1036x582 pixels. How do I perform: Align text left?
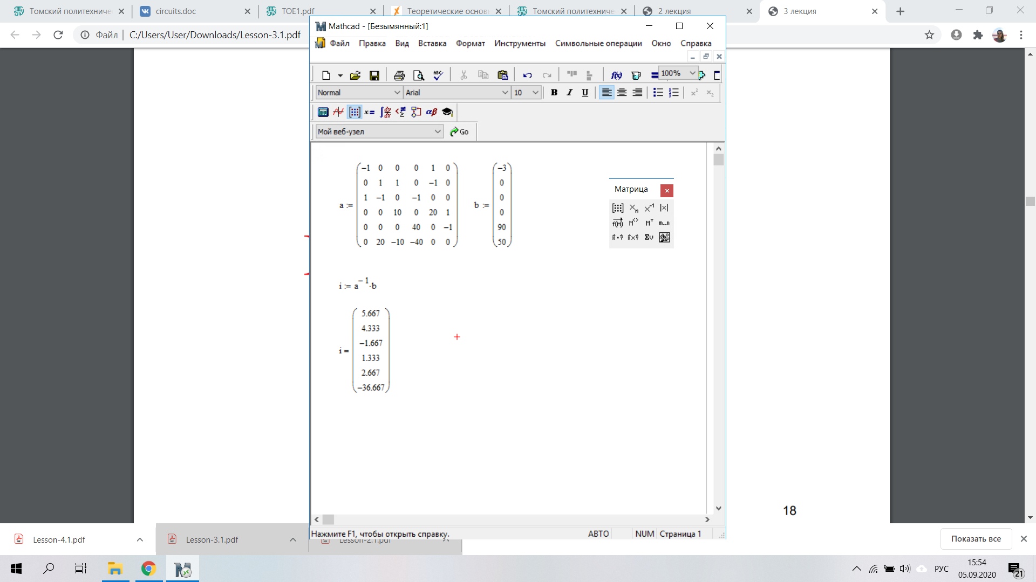pyautogui.click(x=606, y=93)
